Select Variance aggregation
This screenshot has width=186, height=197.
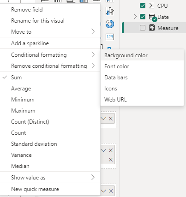[x=50, y=155]
